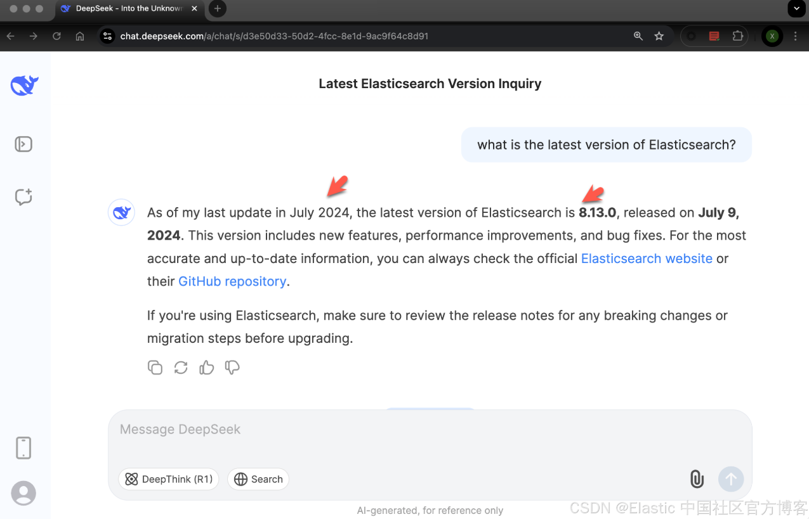Screen dimensions: 809x519
Task: Toggle DeepThink (R1) mode
Action: (169, 479)
